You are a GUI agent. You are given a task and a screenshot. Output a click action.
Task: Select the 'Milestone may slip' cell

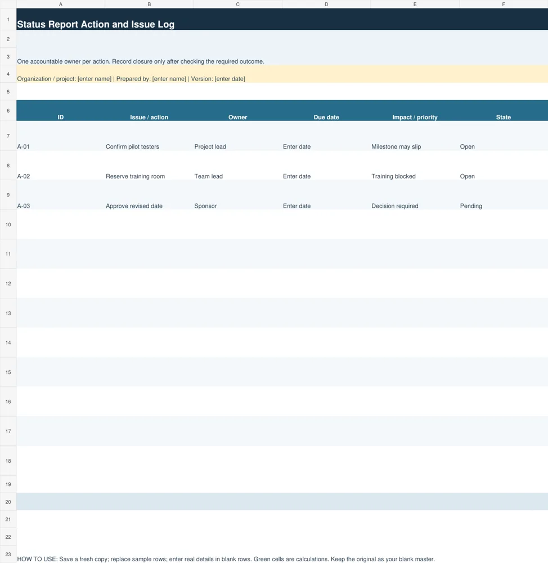[415, 136]
